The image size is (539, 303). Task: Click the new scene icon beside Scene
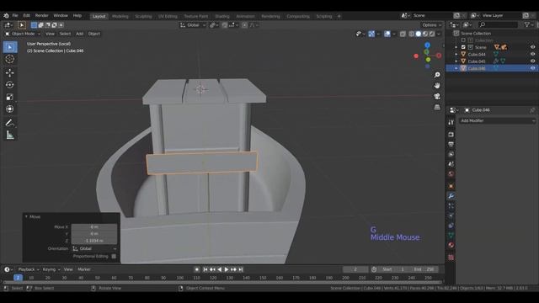(x=456, y=15)
